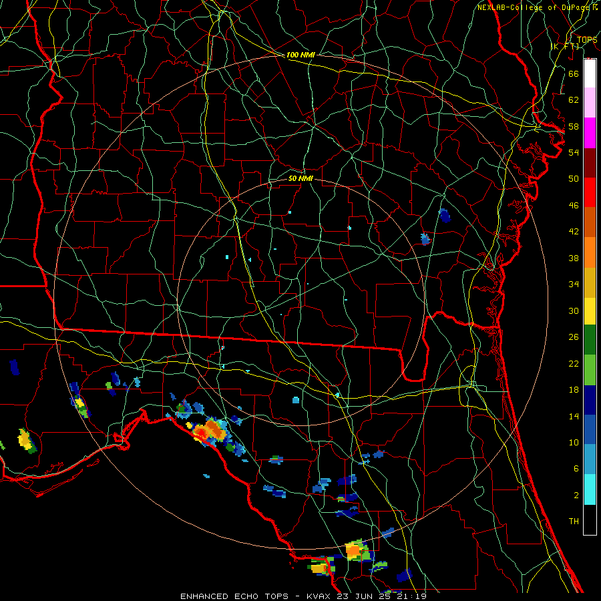The width and height of the screenshot is (601, 601).
Task: Click the '22' legend number
Action: 574,363
